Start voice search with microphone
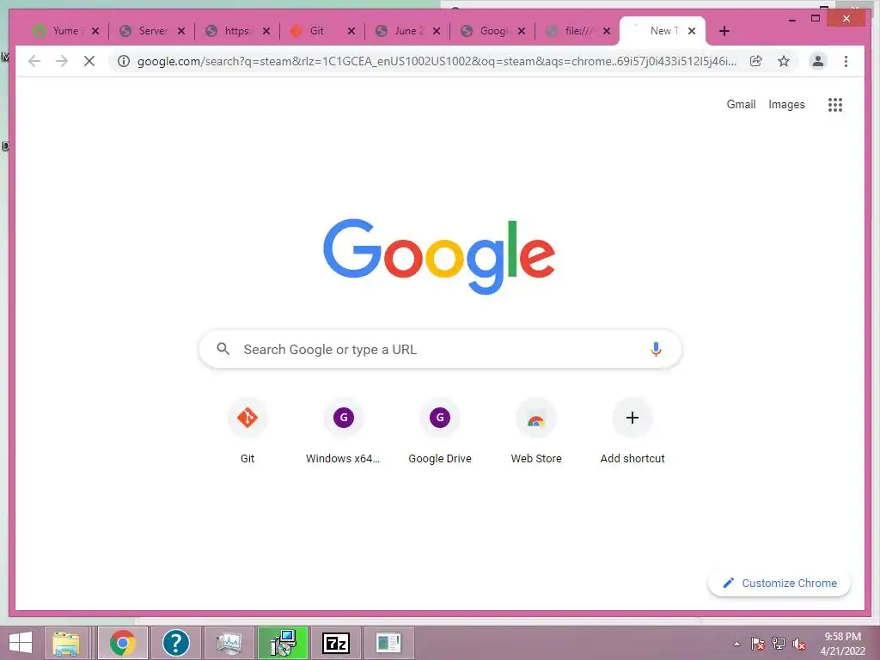 (656, 349)
